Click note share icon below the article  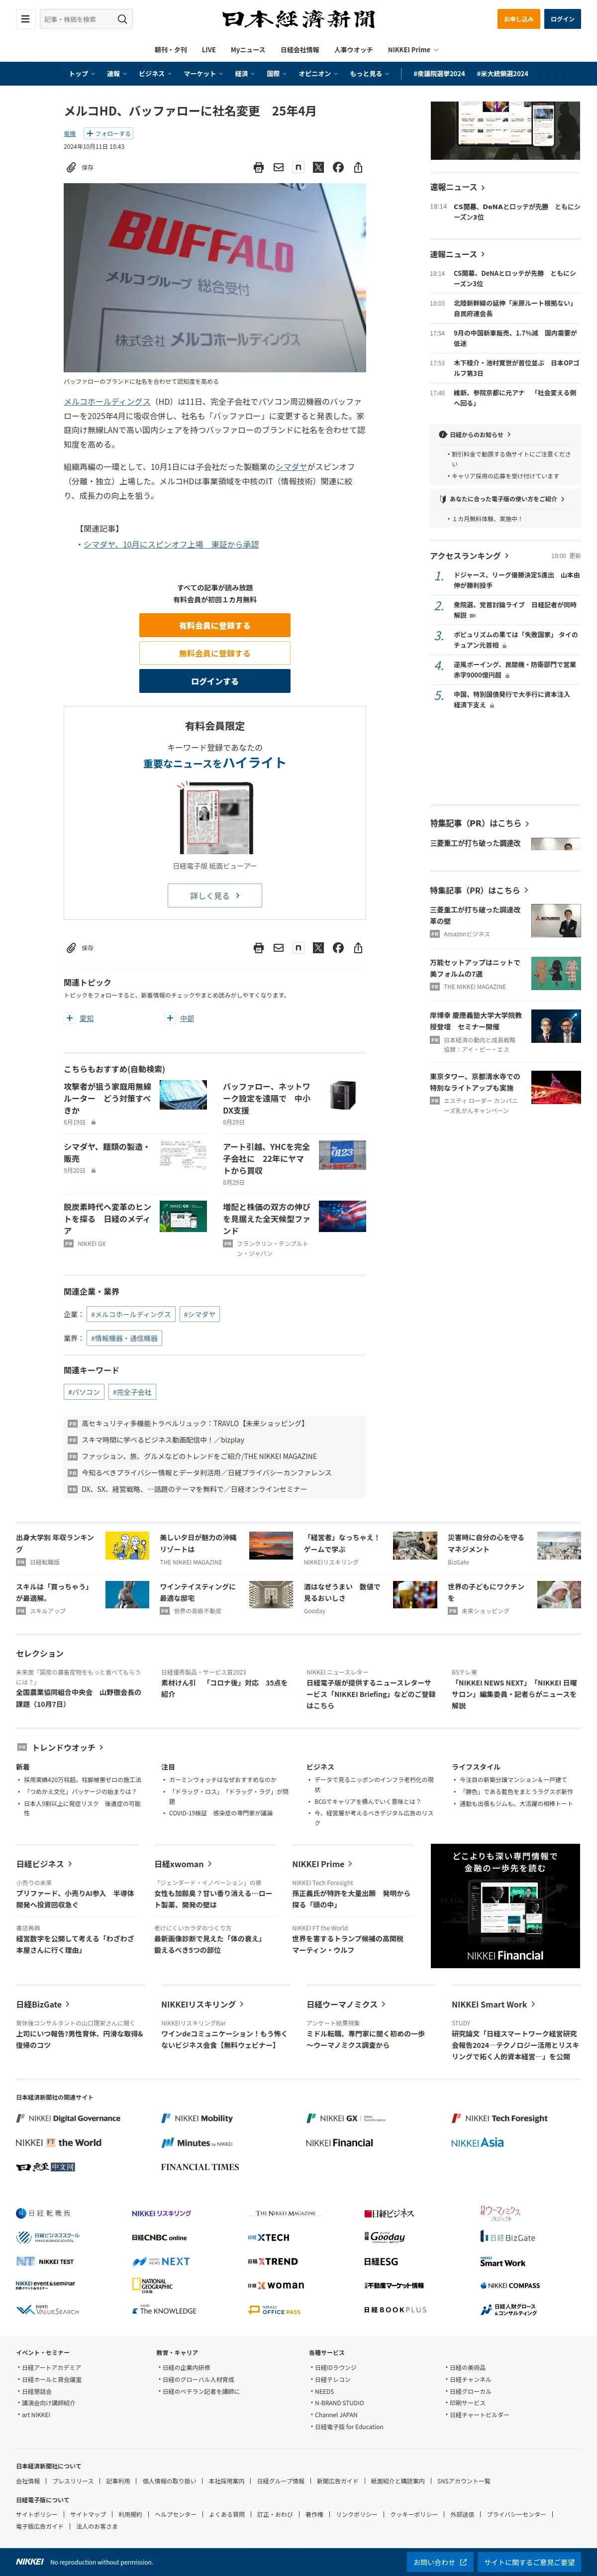[298, 947]
